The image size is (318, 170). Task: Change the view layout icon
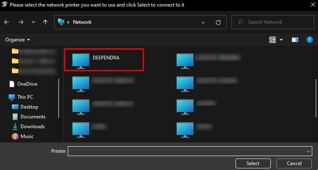272,40
